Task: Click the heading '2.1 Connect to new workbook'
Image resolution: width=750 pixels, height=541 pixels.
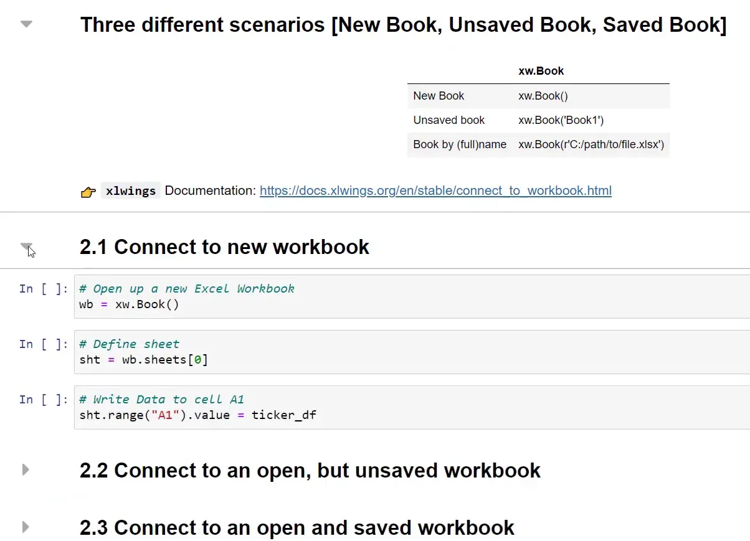Action: 224,247
